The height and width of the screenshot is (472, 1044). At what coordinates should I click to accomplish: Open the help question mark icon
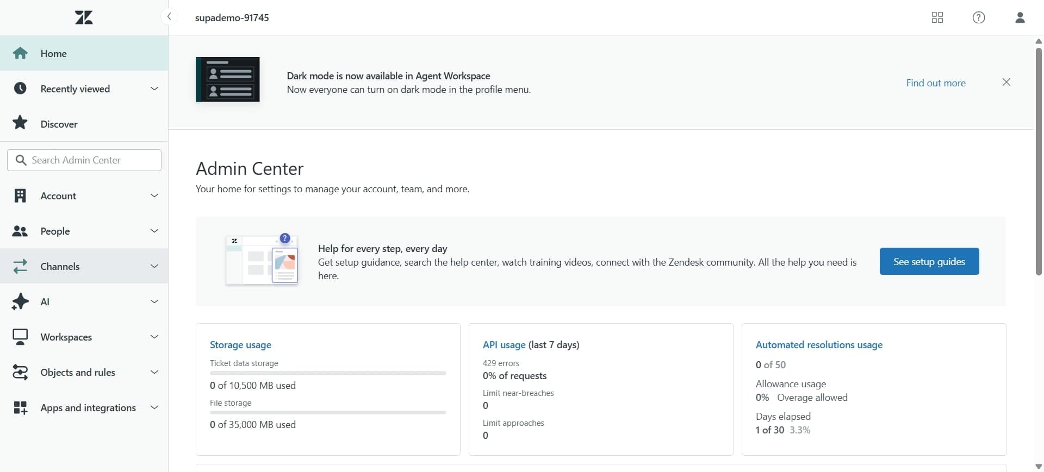(978, 17)
